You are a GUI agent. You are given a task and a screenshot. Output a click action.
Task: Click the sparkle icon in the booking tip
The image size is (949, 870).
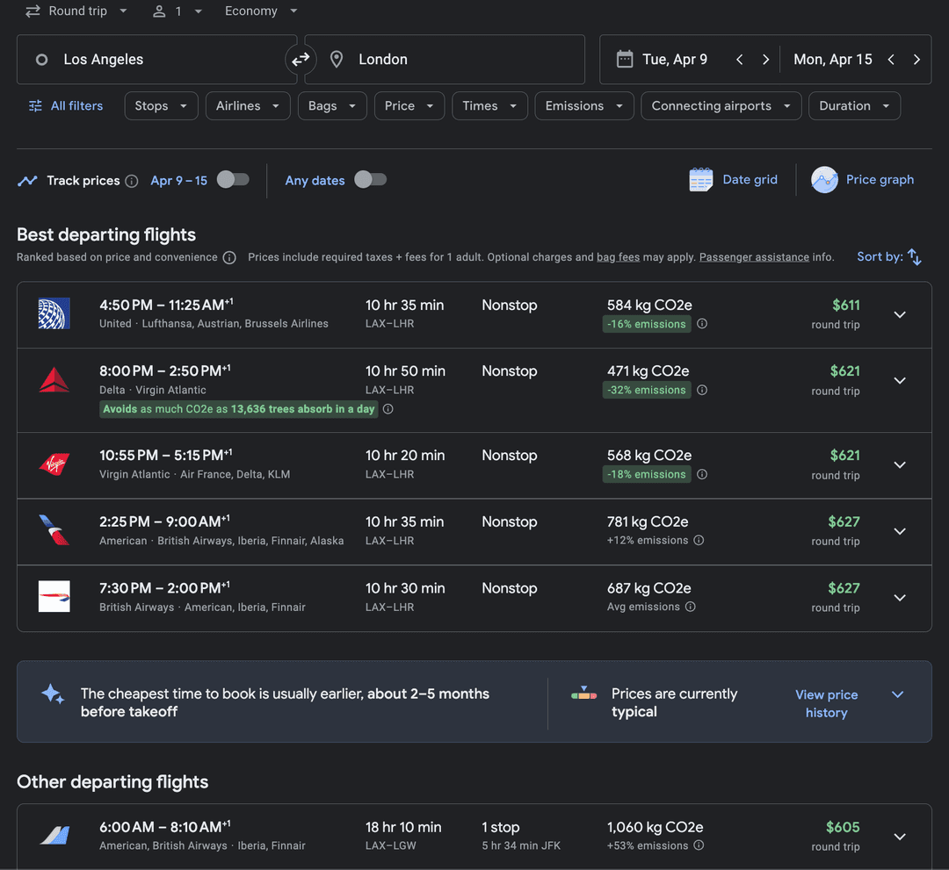[54, 694]
